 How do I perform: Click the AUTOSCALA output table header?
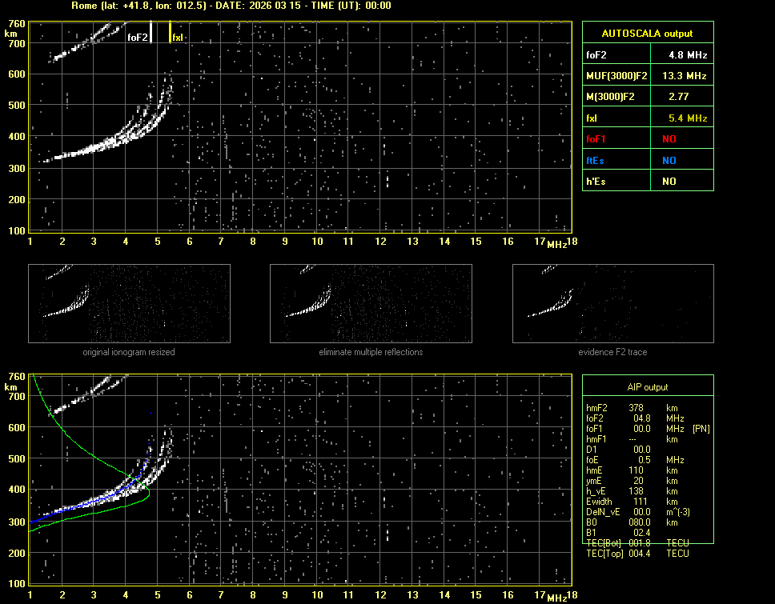648,34
